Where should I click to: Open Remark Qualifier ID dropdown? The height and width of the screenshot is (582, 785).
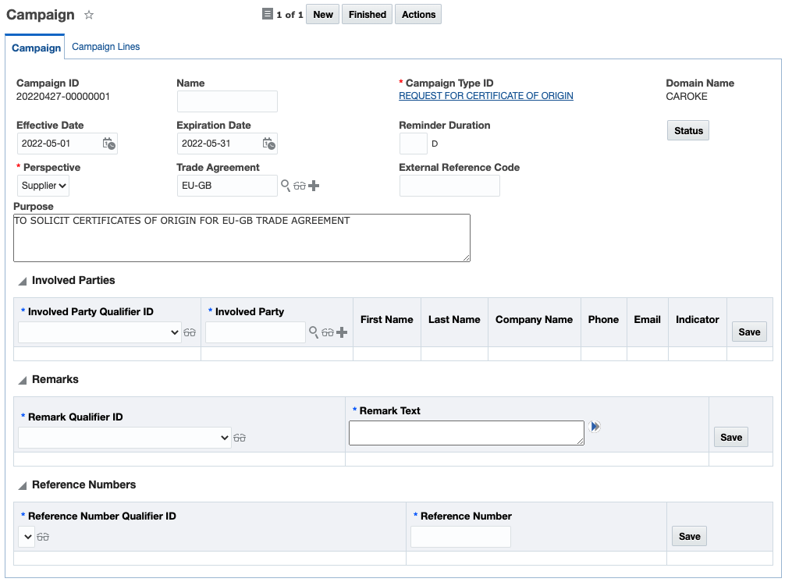tap(124, 438)
